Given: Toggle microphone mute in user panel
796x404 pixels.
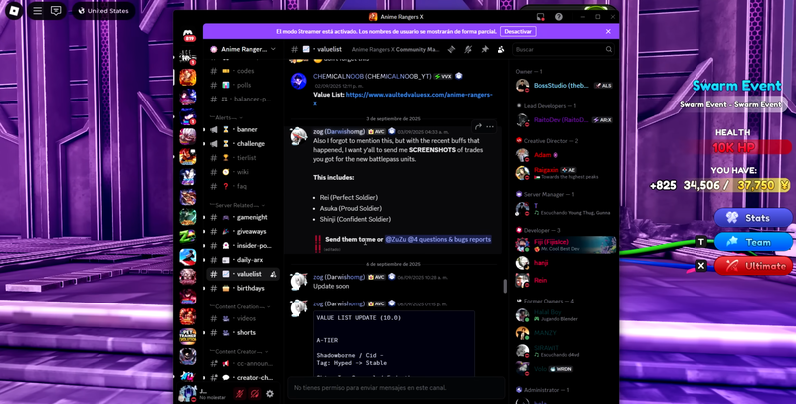Looking at the screenshot, I should point(239,393).
